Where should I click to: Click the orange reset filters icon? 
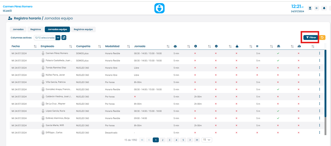coord(322,37)
